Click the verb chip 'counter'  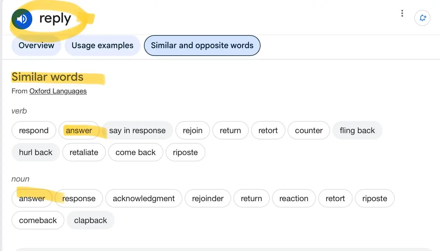309,131
